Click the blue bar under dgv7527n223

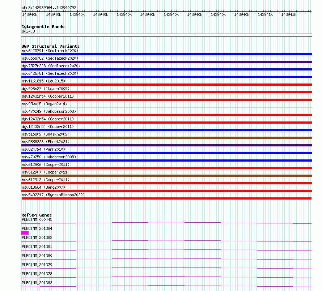[x=166, y=69]
